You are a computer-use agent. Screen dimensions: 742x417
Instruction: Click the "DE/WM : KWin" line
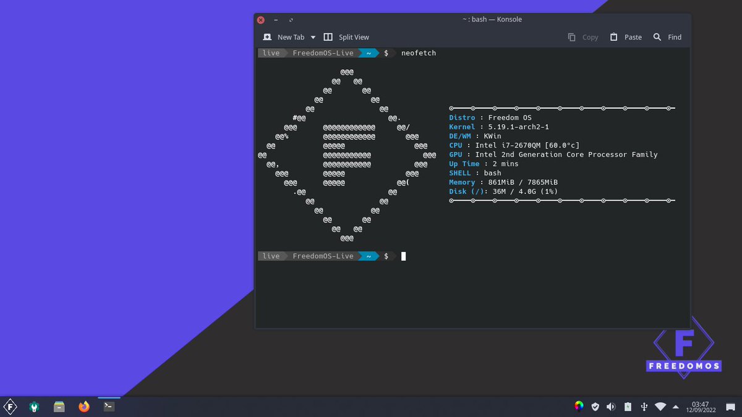475,136
